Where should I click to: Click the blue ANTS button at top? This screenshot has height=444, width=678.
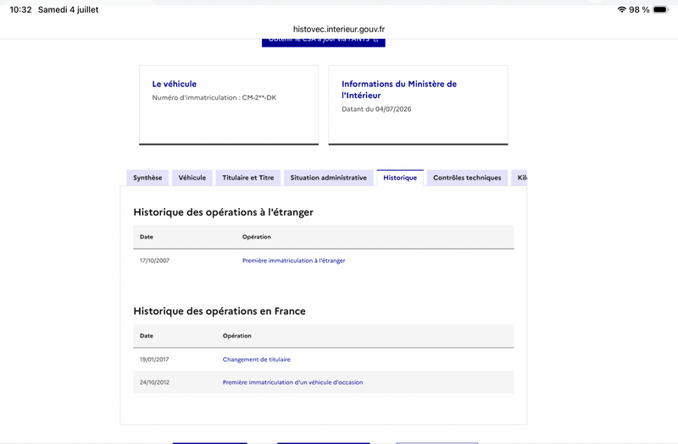pos(324,42)
